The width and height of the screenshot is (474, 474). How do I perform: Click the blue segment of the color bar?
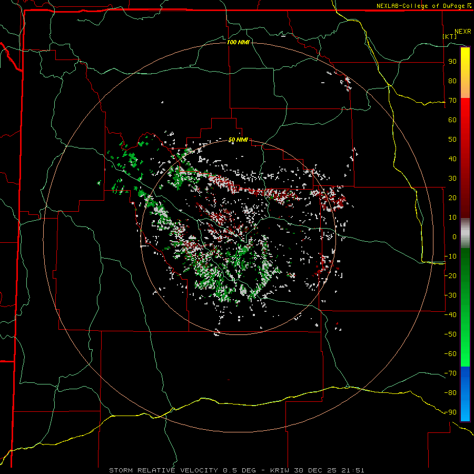click(465, 393)
